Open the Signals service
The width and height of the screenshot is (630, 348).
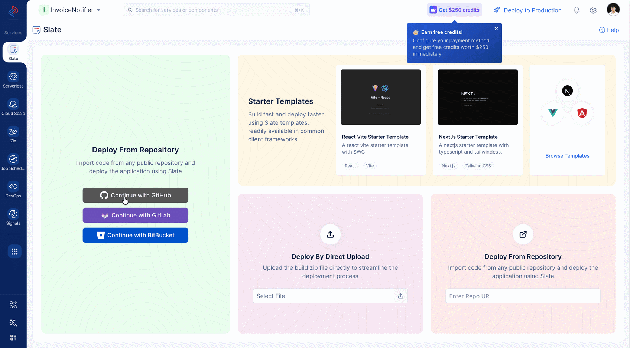(13, 217)
